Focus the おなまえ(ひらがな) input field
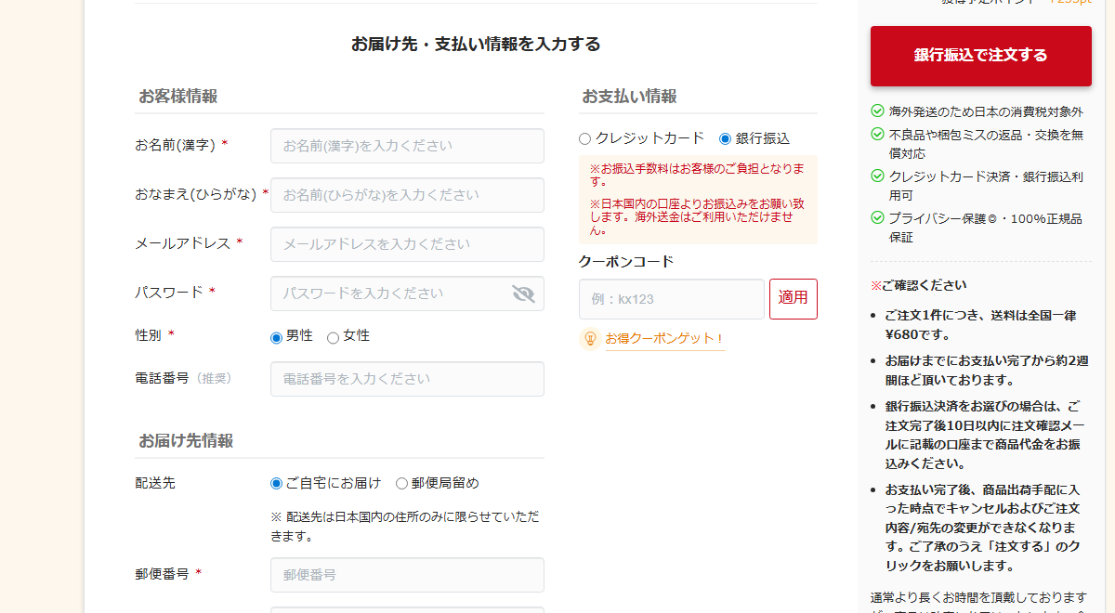 (x=407, y=195)
